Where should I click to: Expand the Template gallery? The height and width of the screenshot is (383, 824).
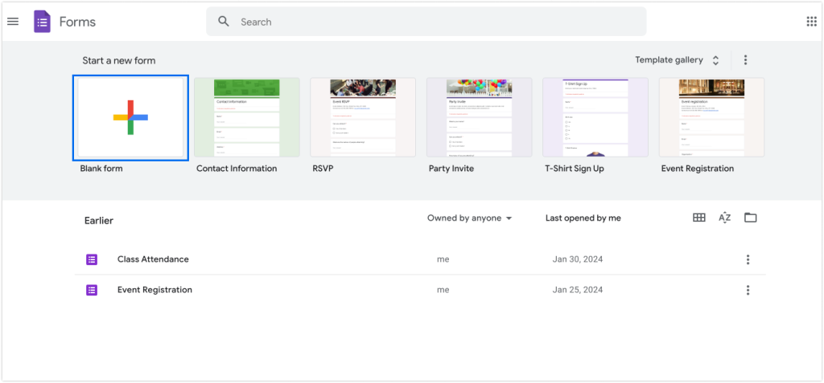pos(677,59)
